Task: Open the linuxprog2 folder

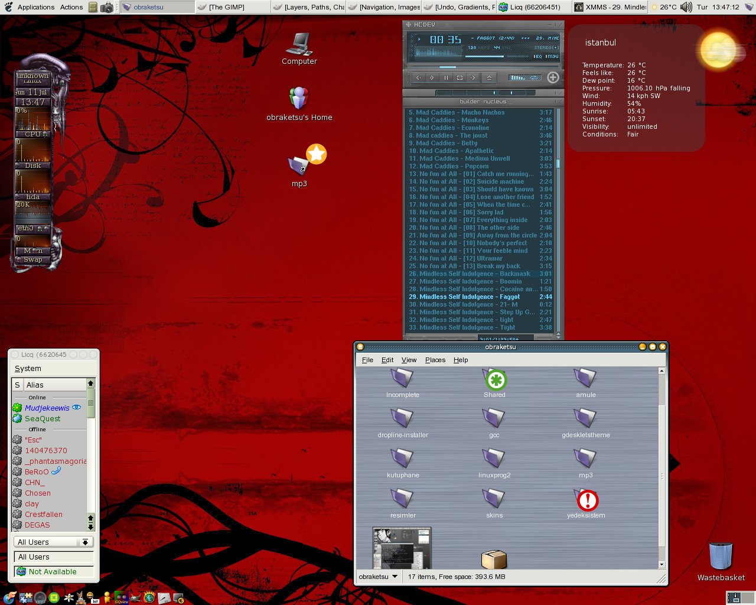Action: 494,463
